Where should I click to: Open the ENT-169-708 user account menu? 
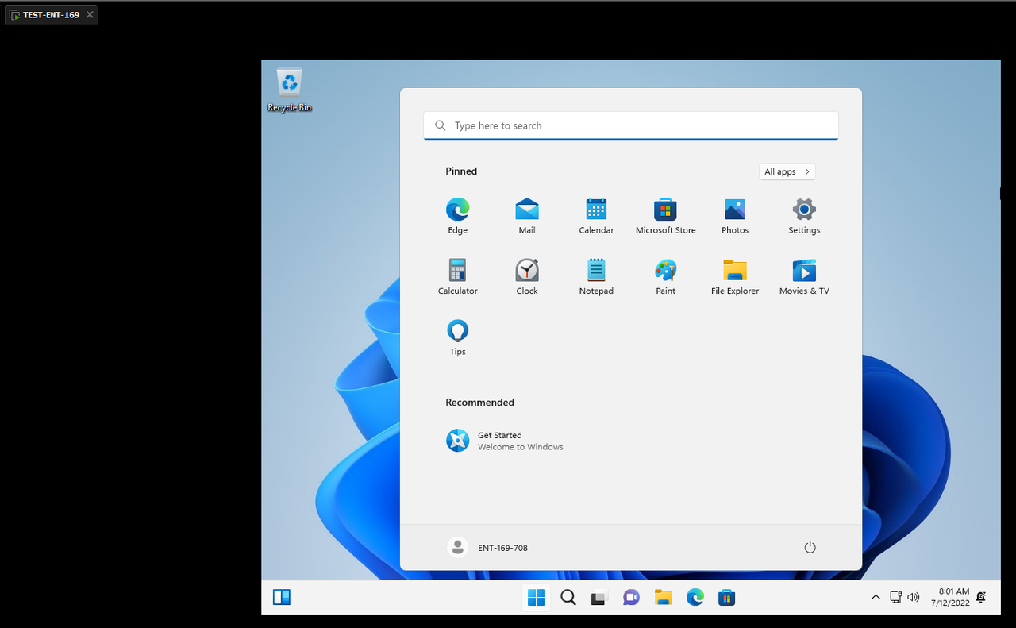(487, 548)
